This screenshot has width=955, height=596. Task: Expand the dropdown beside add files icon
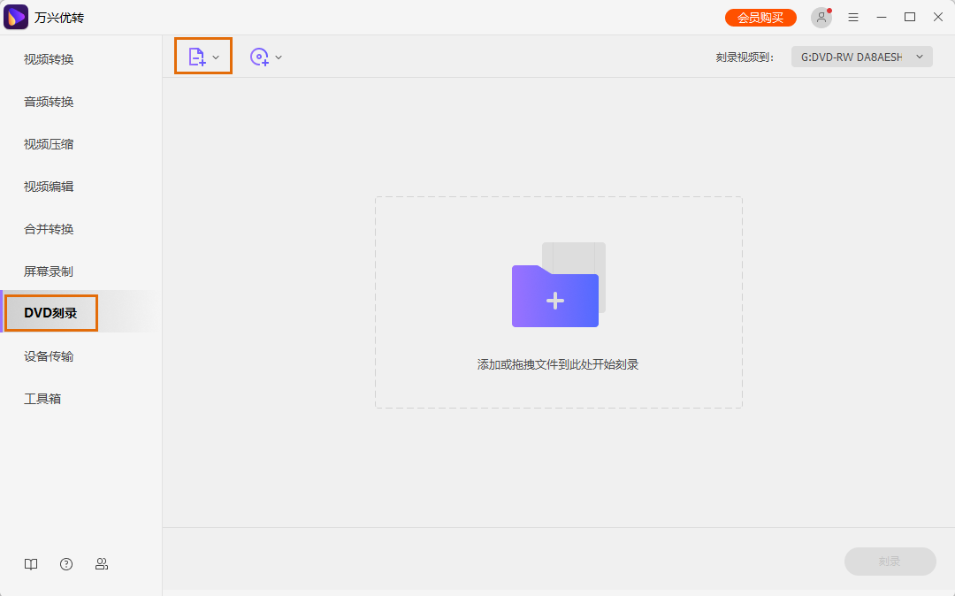point(215,56)
